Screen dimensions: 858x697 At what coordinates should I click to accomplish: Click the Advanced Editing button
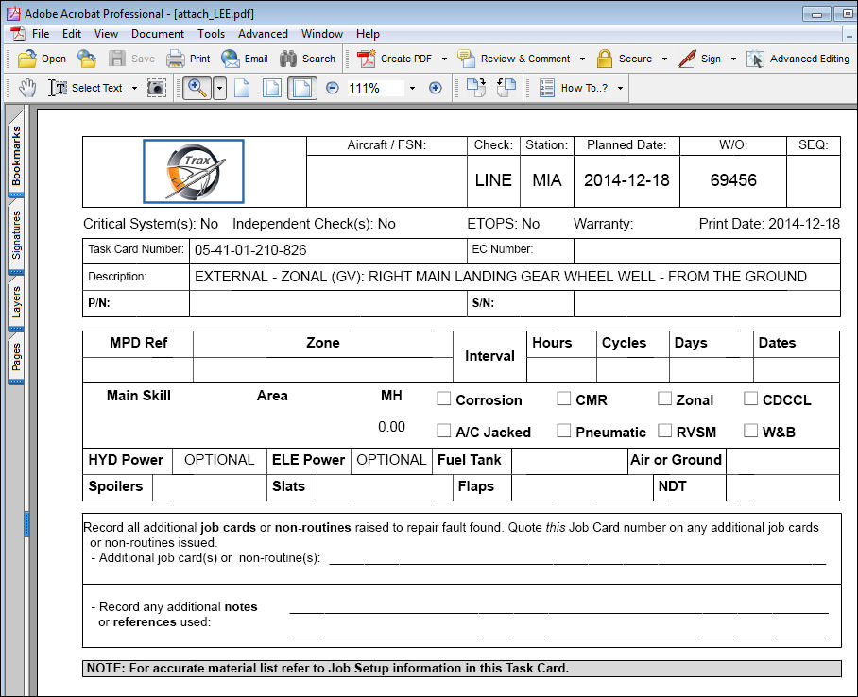798,59
